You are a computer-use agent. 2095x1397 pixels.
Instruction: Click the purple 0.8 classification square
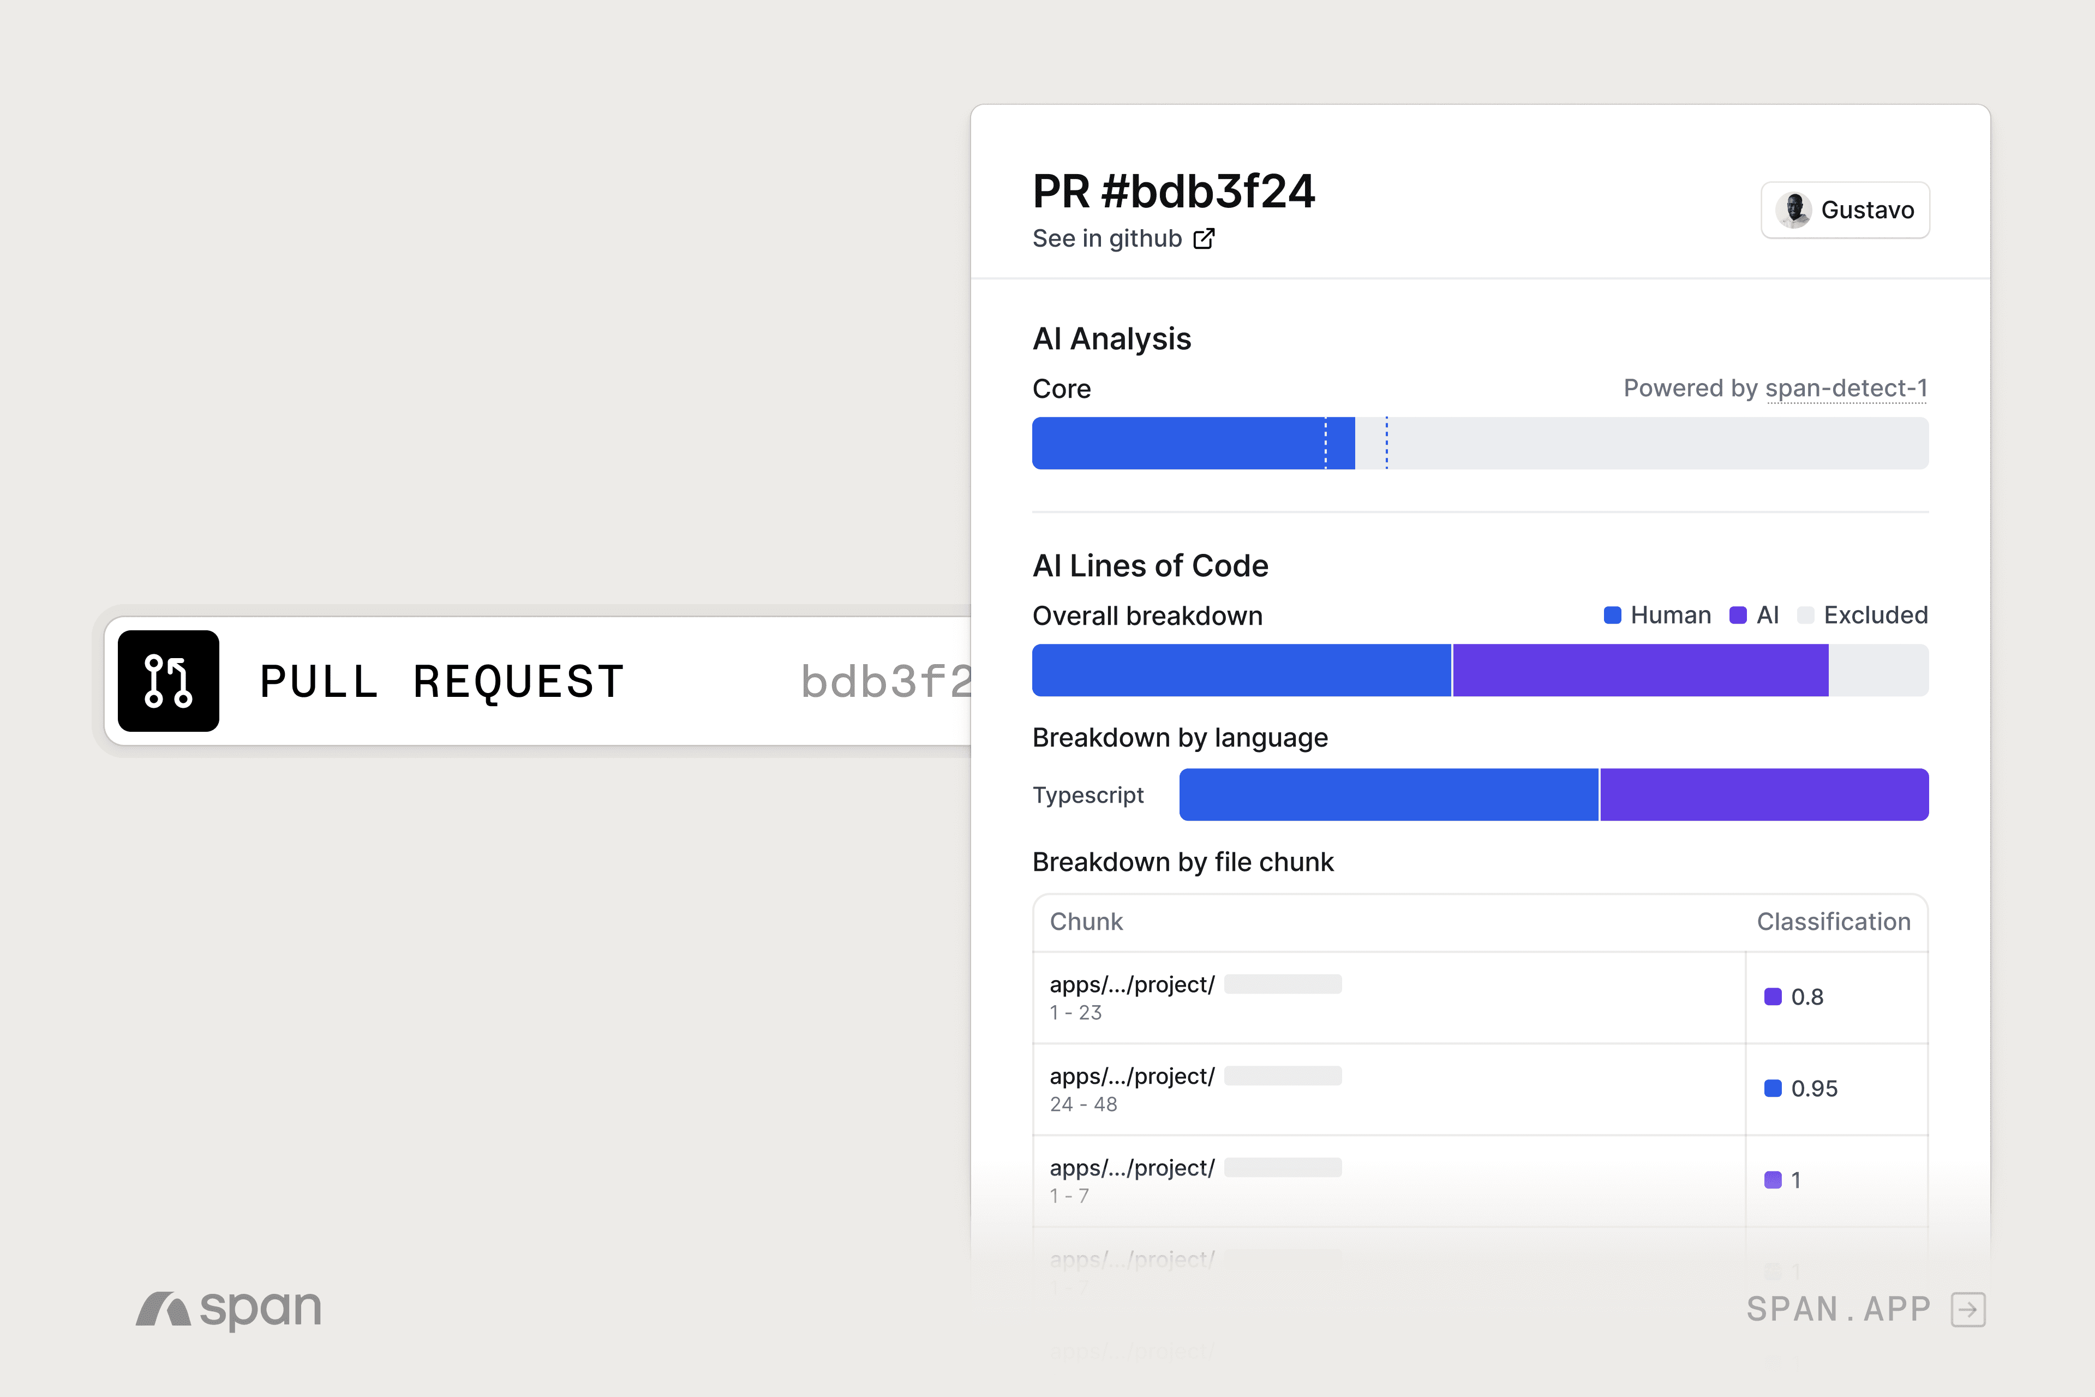pos(1773,997)
